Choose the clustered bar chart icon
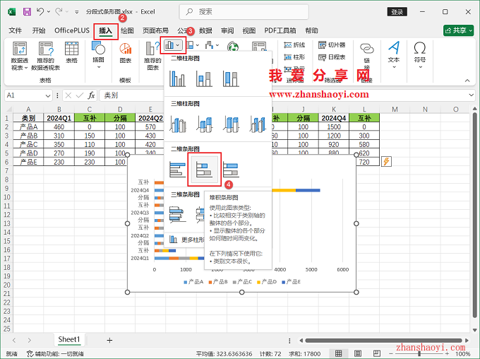Screen dimensions: 480x359 [177, 169]
